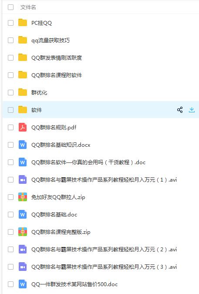
Task: Click video icon for 月入万元（1）.avi
Action: 23,179
